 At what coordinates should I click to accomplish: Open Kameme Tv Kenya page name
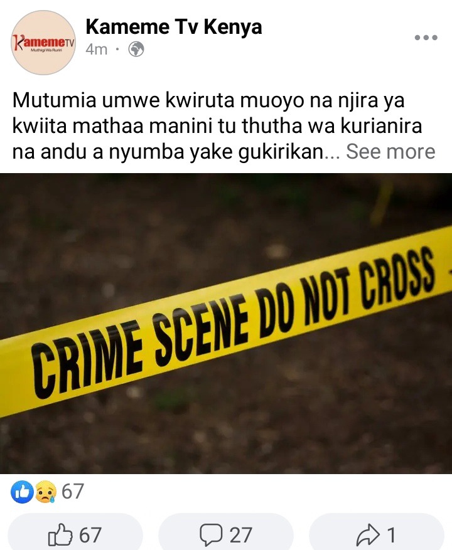tap(174, 27)
